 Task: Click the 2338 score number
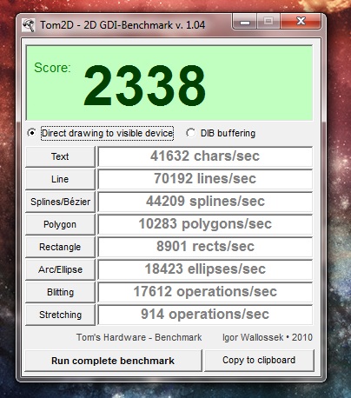145,86
